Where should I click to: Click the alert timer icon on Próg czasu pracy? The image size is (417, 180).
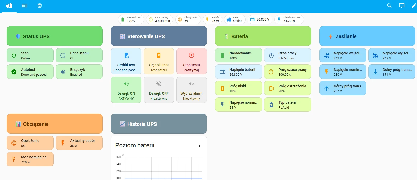[x=271, y=72]
